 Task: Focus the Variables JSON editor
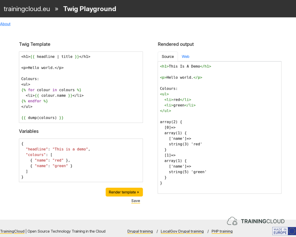(81, 160)
